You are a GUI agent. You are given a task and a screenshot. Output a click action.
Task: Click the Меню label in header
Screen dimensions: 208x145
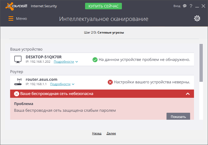coord(22,19)
